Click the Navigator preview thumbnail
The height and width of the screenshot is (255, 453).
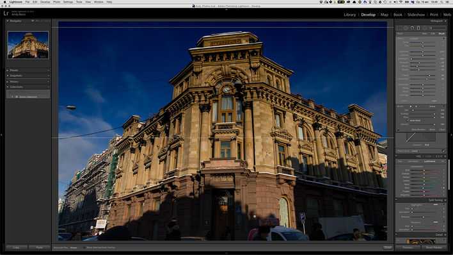pyautogui.click(x=28, y=45)
